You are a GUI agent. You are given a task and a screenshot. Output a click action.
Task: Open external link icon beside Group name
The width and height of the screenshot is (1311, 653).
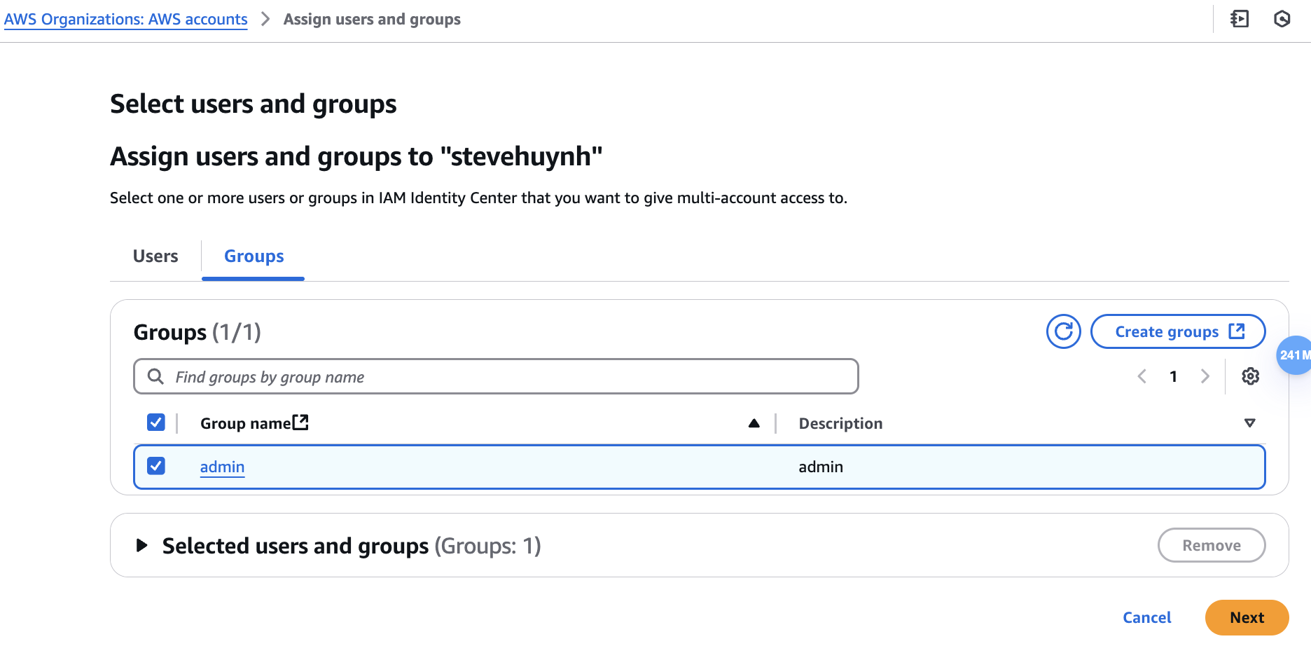click(x=300, y=422)
